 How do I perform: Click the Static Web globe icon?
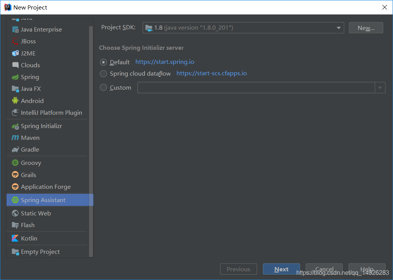(15, 213)
